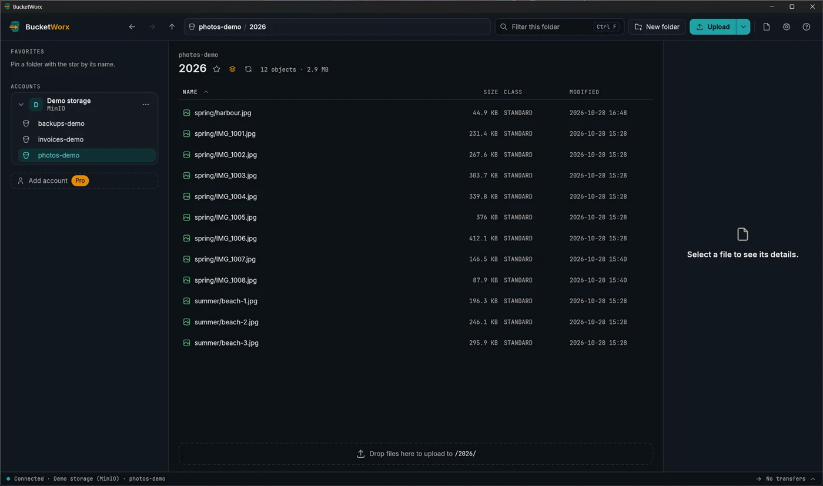Click the Upload button
Screen dimensions: 823x486
712,26
